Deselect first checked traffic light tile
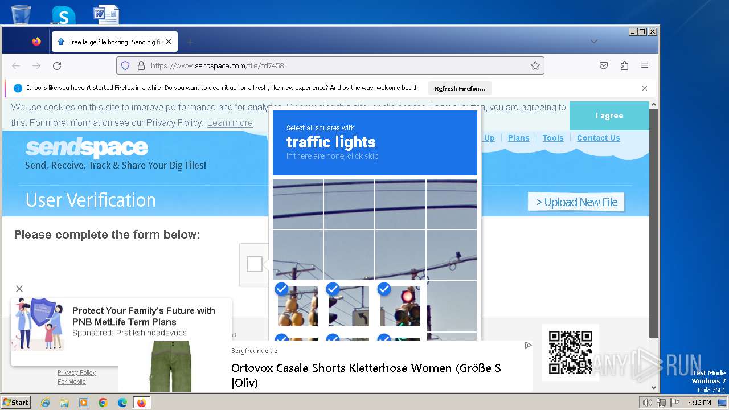Screen dimensions: 729x410 298,306
